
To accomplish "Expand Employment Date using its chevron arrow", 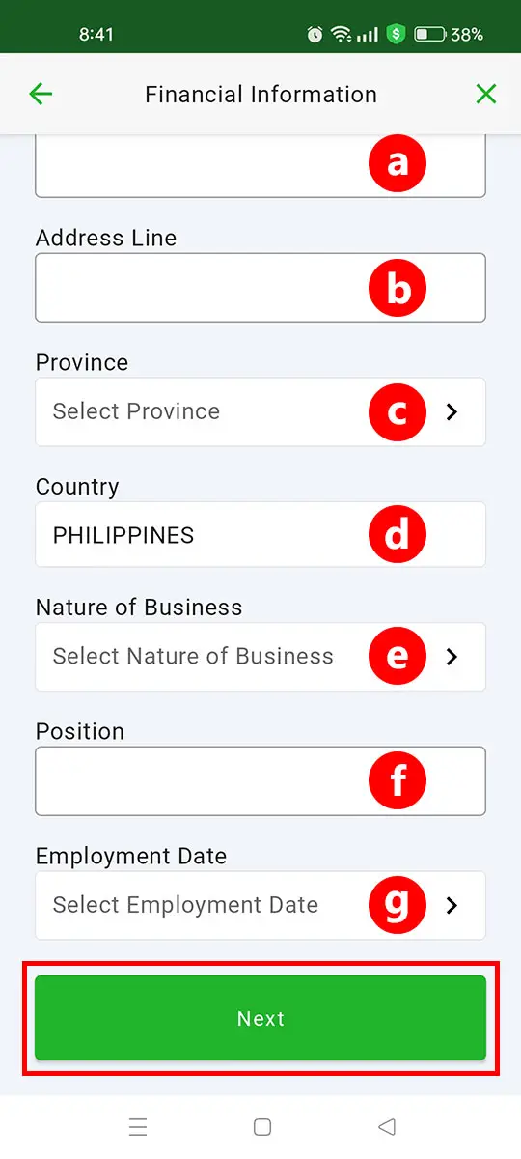I will tap(452, 905).
